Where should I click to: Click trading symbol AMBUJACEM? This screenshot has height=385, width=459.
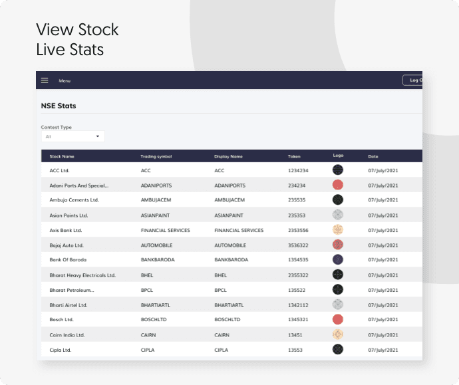156,200
